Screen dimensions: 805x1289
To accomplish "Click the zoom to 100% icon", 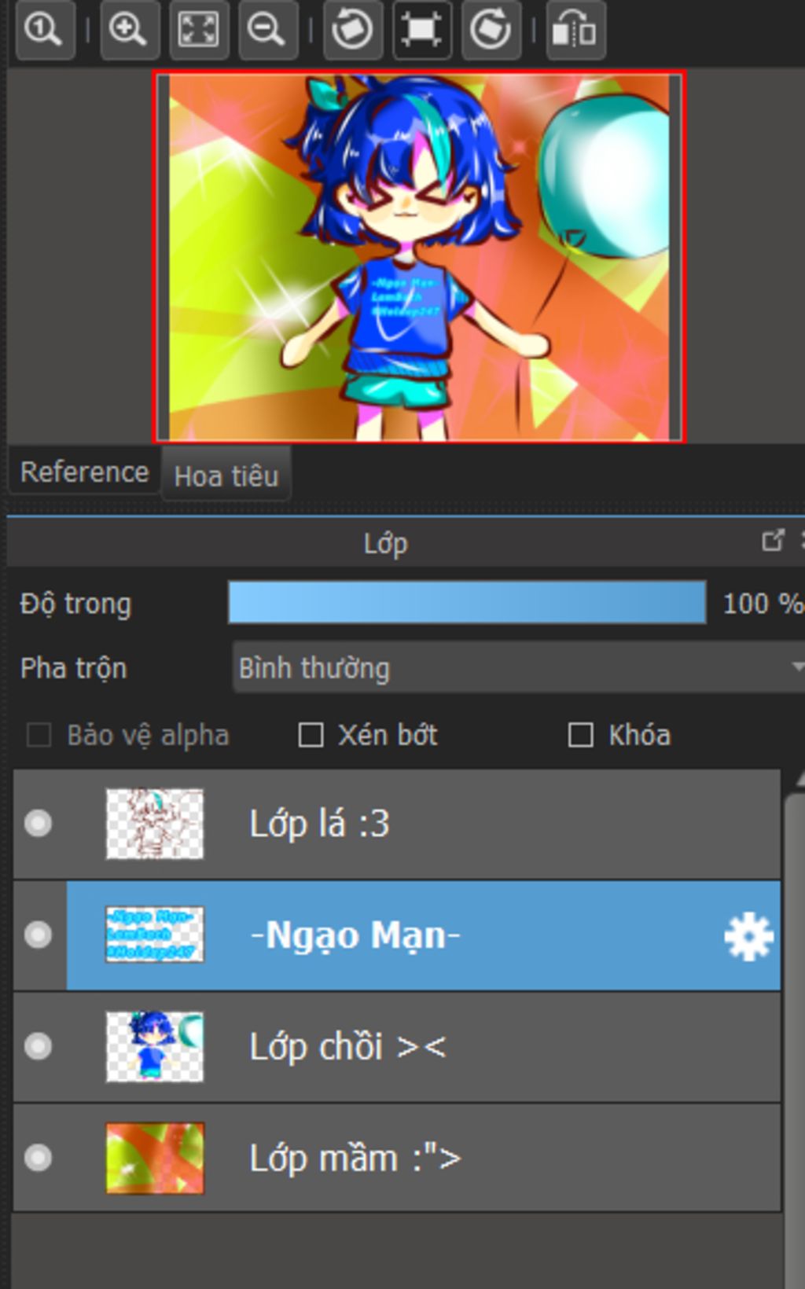I will click(44, 31).
